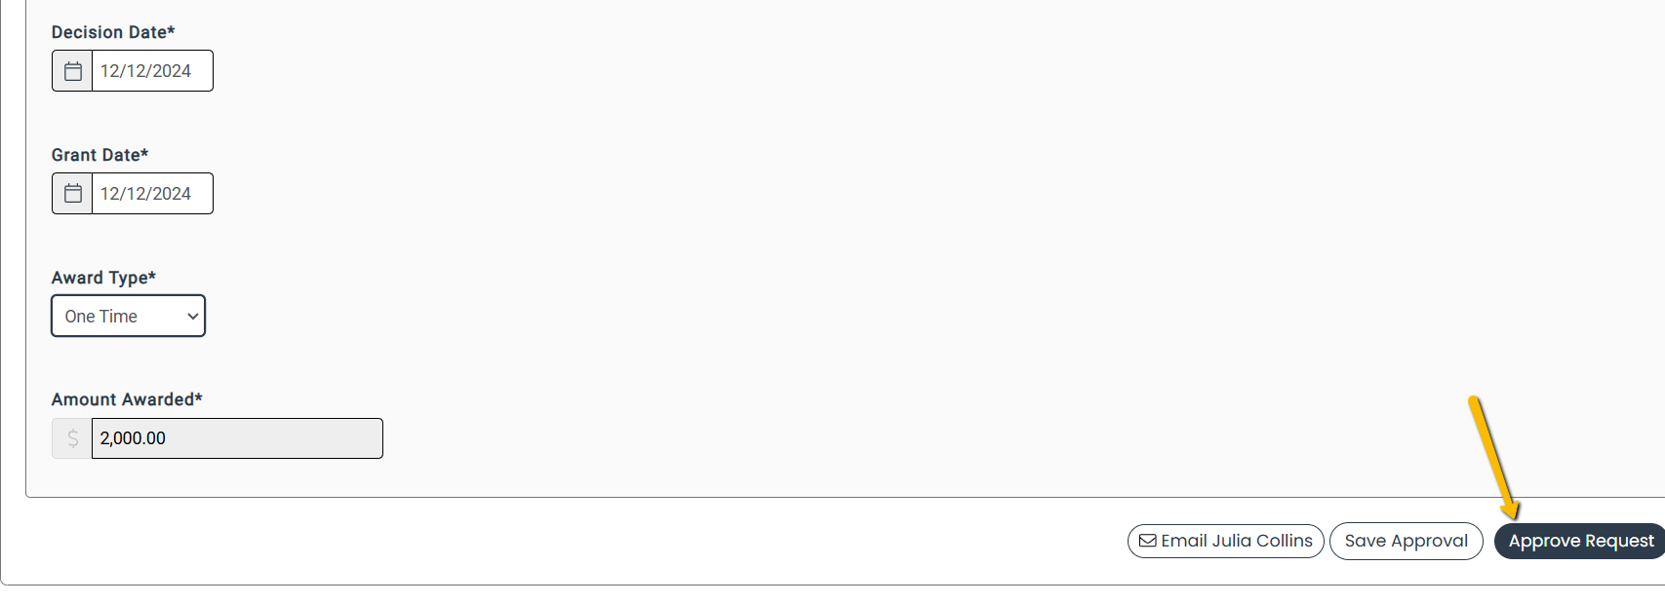Image resolution: width=1665 pixels, height=604 pixels.
Task: Approve the request with Approve Request
Action: coord(1580,541)
